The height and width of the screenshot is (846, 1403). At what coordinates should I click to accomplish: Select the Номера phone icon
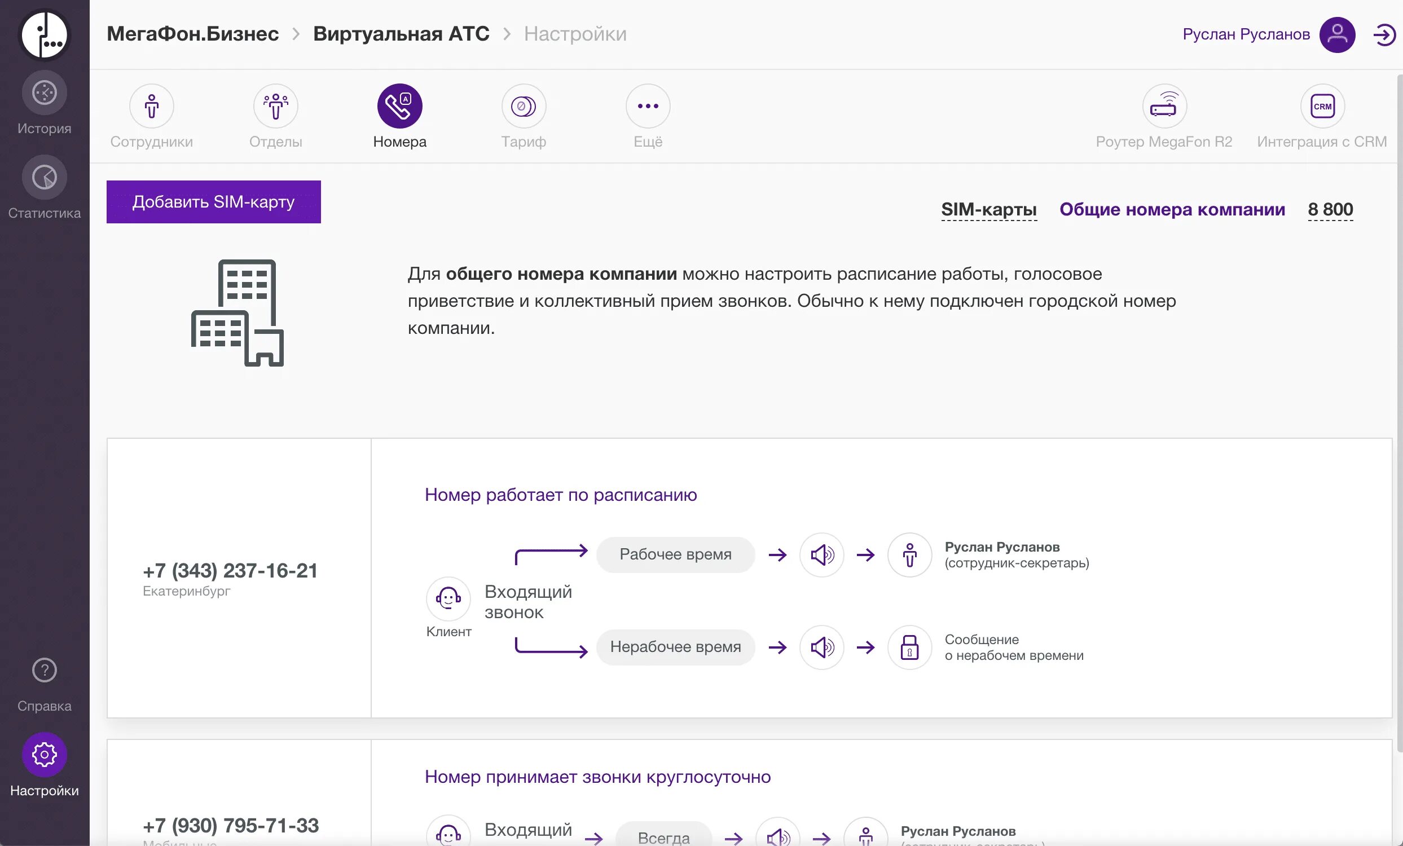(400, 106)
